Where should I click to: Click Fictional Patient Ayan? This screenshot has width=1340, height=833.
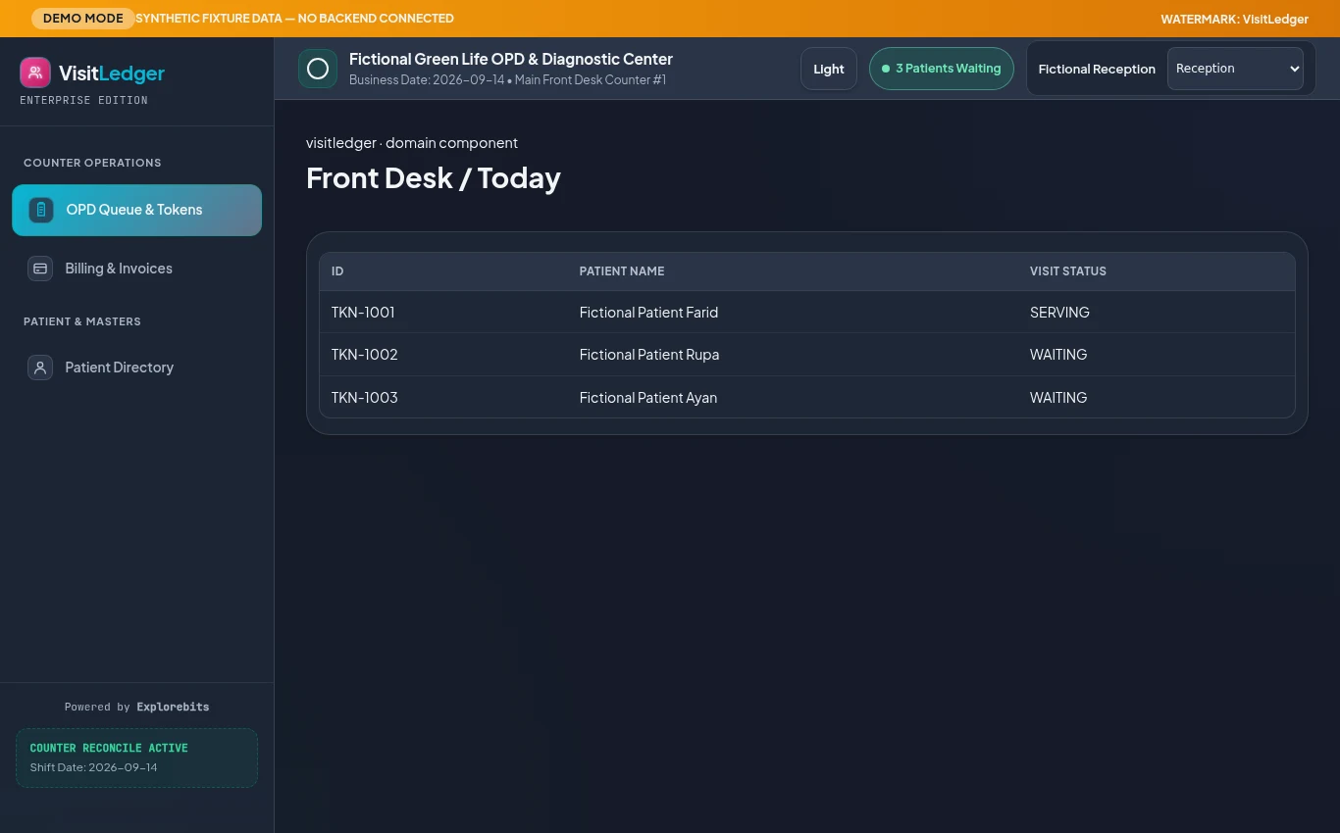[x=648, y=398]
